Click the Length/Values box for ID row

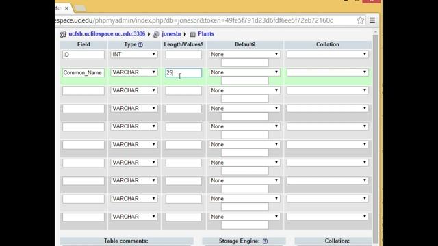click(183, 55)
